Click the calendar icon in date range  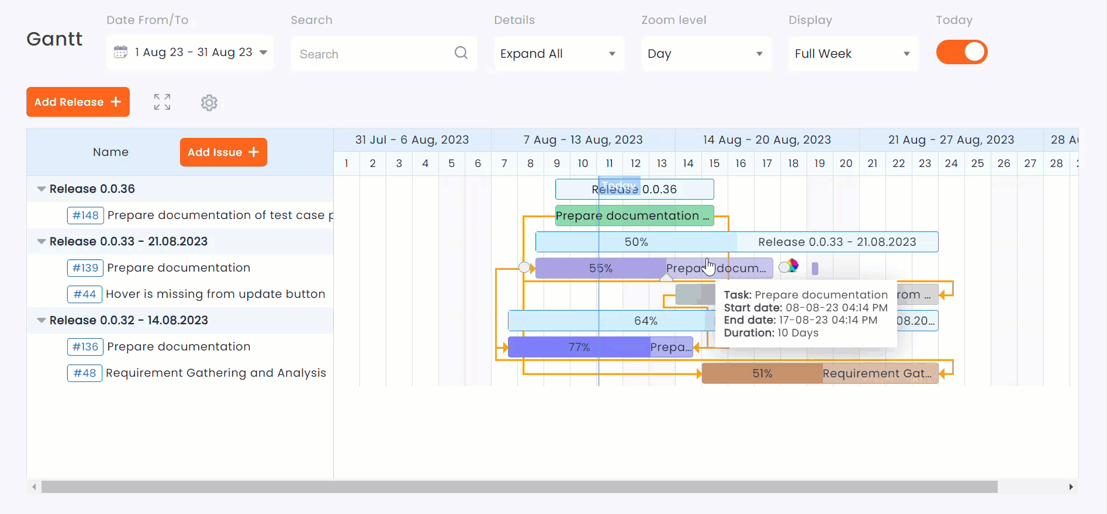point(120,52)
